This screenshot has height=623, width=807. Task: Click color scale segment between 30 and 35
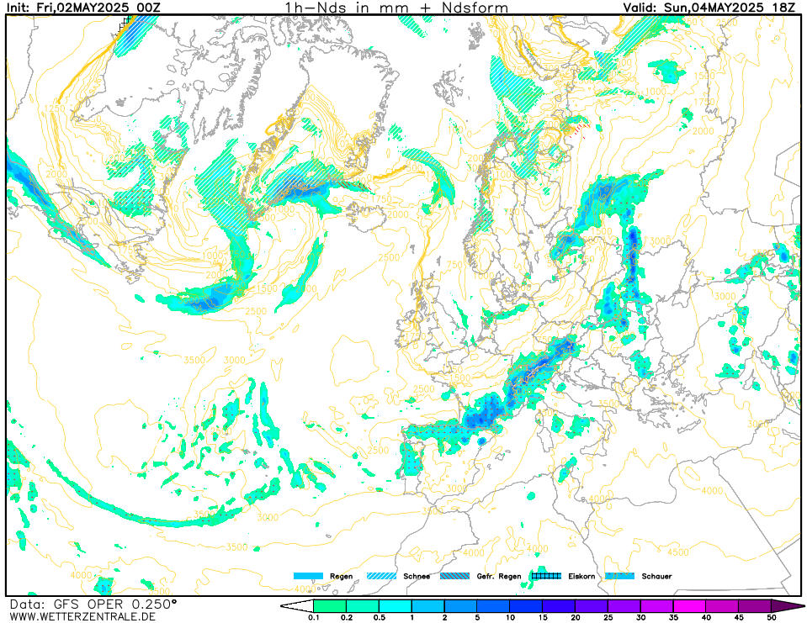(x=657, y=605)
